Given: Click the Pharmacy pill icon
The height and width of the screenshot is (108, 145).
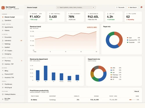Looking at the screenshot, I should click(3, 61).
